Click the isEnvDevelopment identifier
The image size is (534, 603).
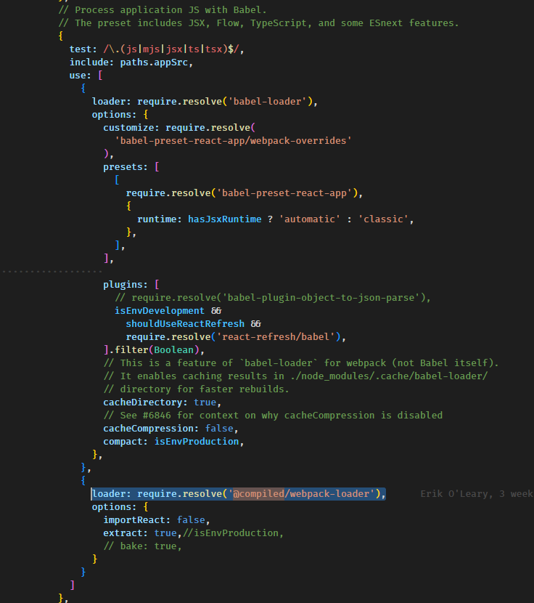pos(160,311)
